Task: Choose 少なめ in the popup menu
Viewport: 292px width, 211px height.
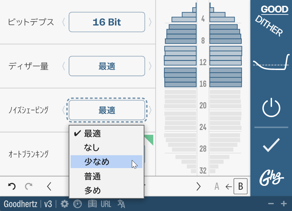Action: point(106,162)
